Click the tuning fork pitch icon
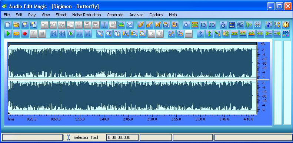The height and width of the screenshot is (143, 293). (277, 25)
